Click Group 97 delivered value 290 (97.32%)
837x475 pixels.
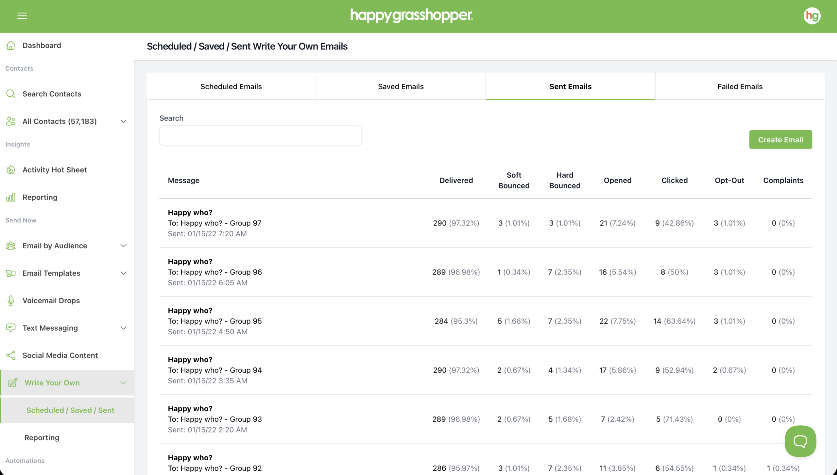click(456, 223)
